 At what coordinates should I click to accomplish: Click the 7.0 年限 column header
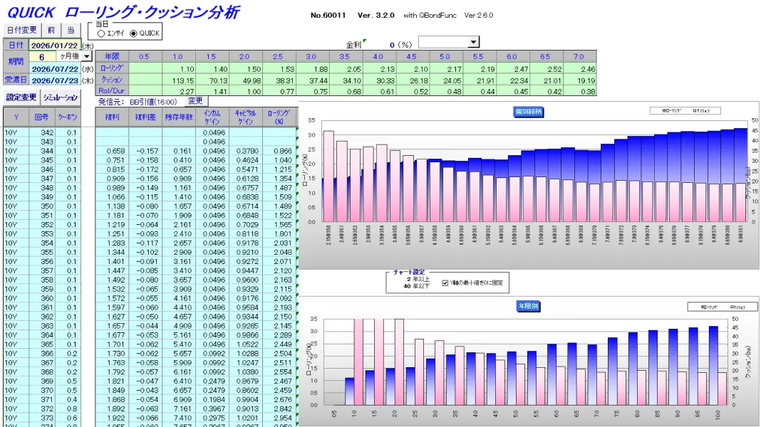pyautogui.click(x=579, y=57)
